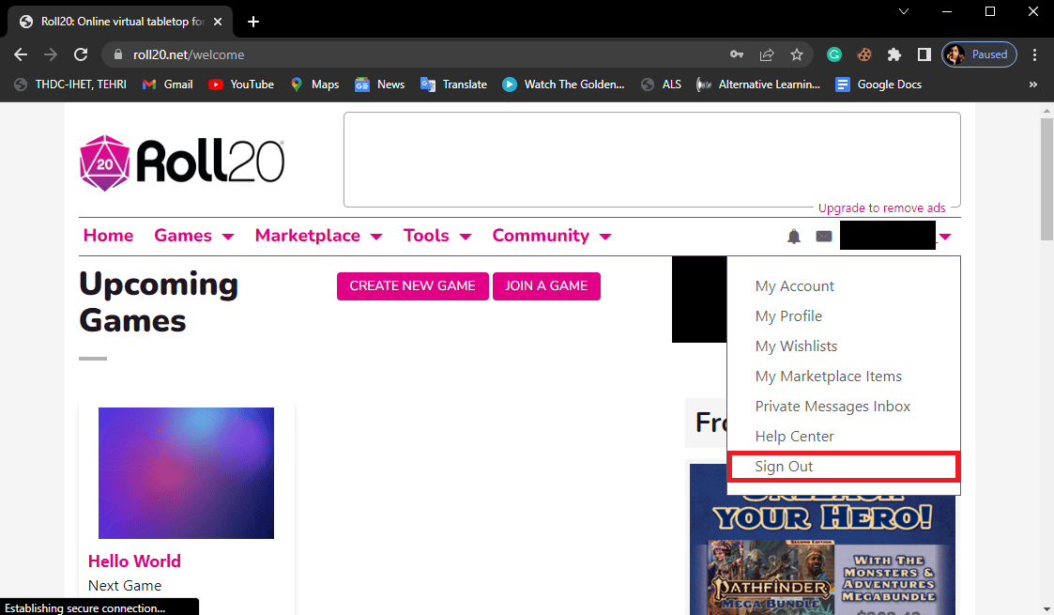Open the News bookmark
The height and width of the screenshot is (615, 1054).
pyautogui.click(x=380, y=84)
